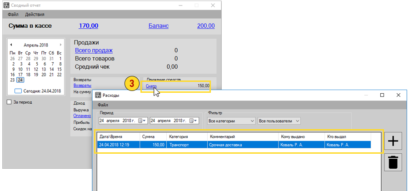Open the end date calendar picker
This screenshot has width=409, height=191.
pyautogui.click(x=194, y=121)
